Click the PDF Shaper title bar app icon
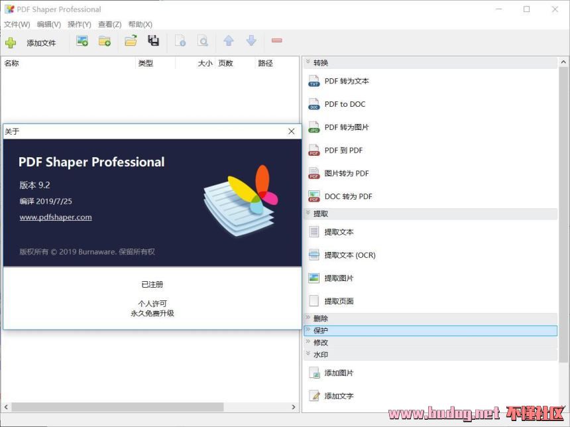This screenshot has height=427, width=570. 9,9
